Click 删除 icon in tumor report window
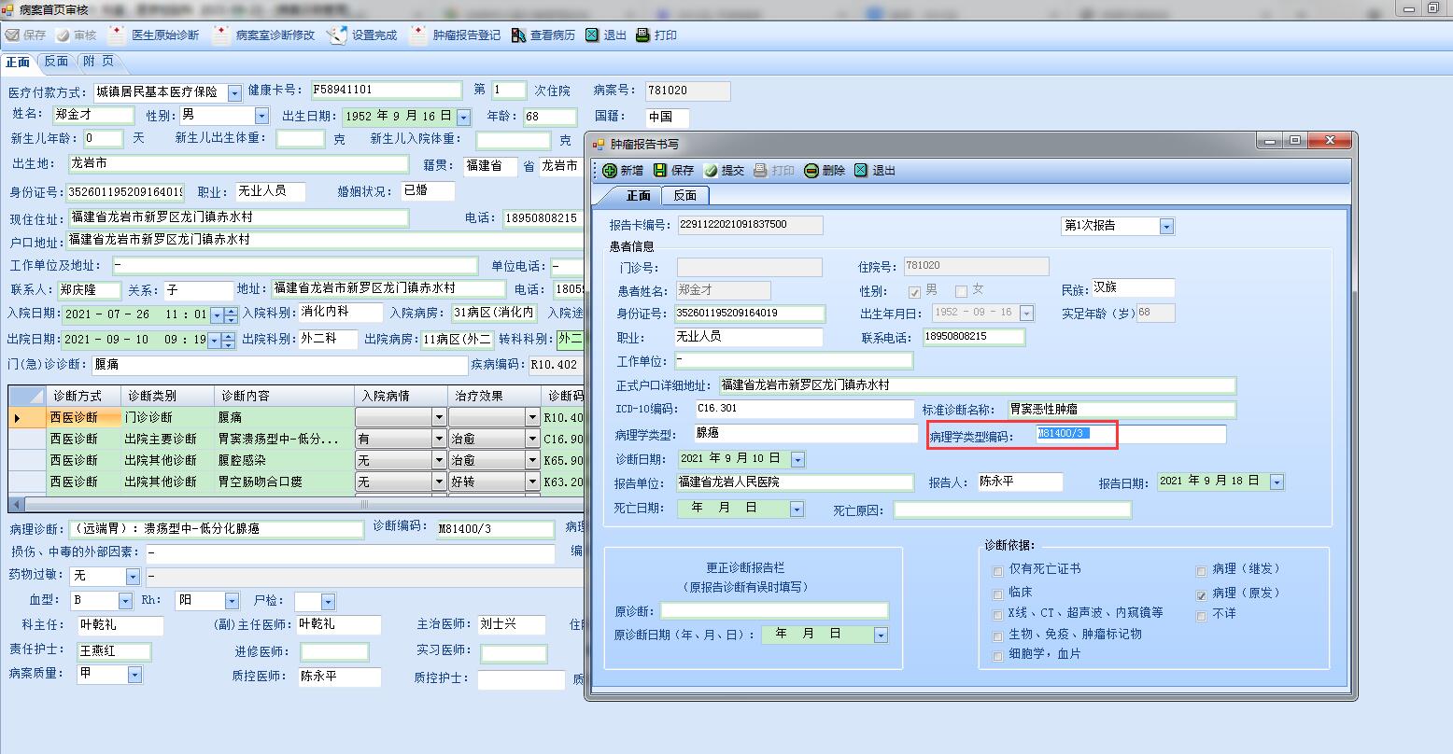 click(811, 171)
